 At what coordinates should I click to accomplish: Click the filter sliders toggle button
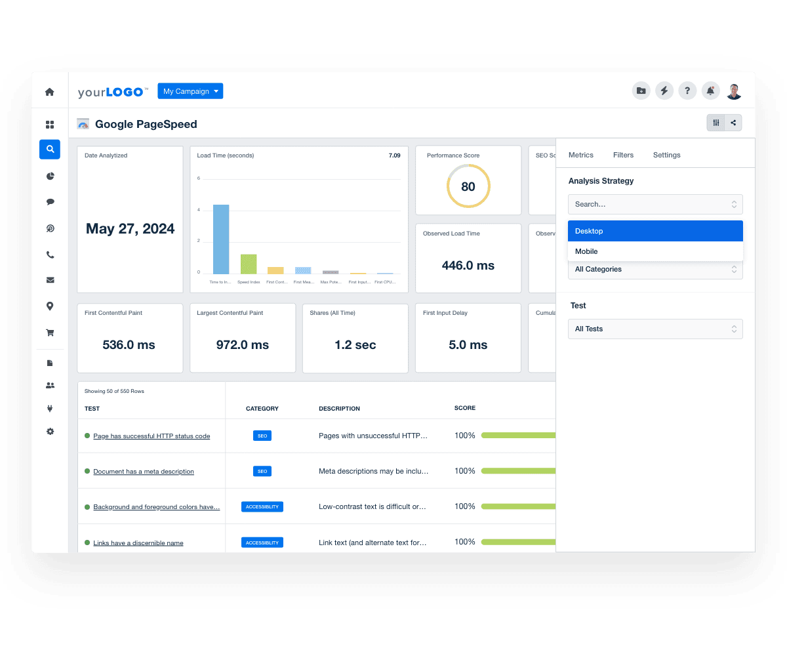(716, 123)
